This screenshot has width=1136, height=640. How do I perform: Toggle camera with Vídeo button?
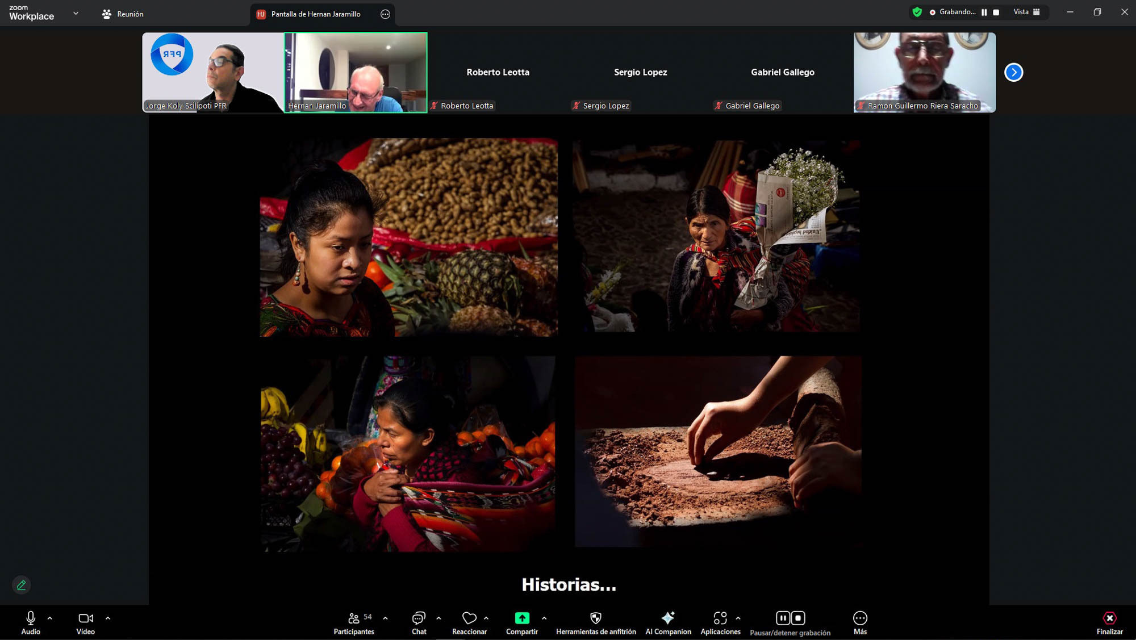pos(86,618)
